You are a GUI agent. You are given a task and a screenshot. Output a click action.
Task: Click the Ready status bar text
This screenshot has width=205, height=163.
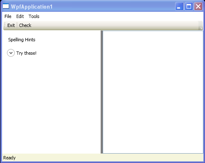(x=9, y=158)
